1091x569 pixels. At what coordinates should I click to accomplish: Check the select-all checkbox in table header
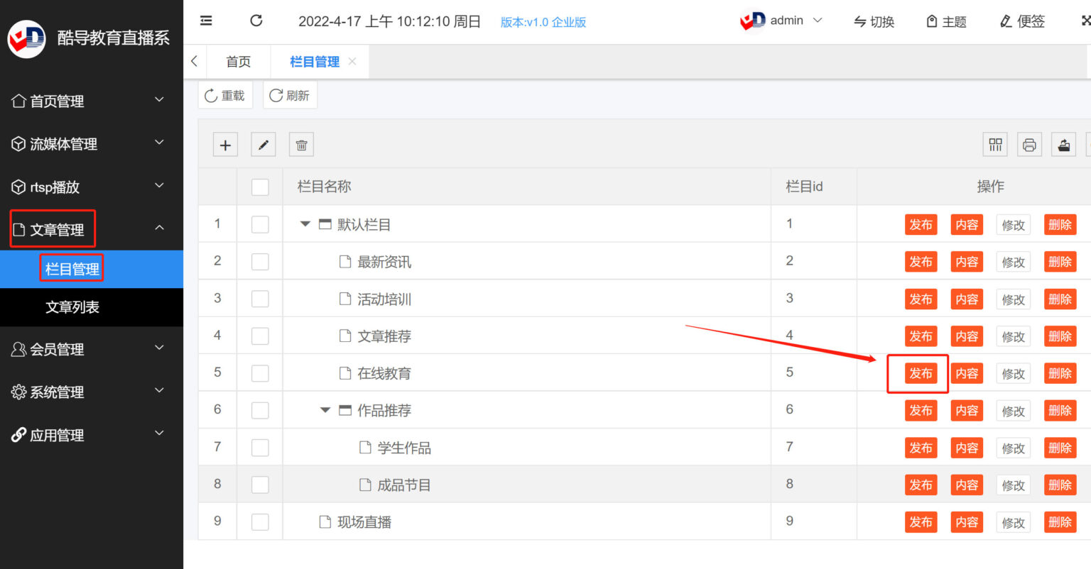point(261,187)
